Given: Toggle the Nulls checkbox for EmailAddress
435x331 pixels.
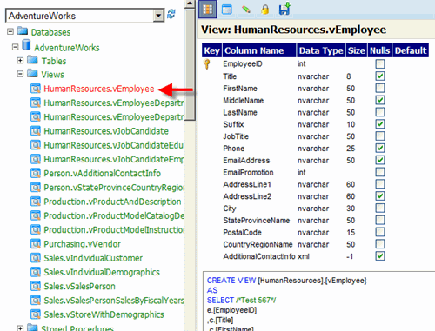Looking at the screenshot, I should (x=380, y=160).
